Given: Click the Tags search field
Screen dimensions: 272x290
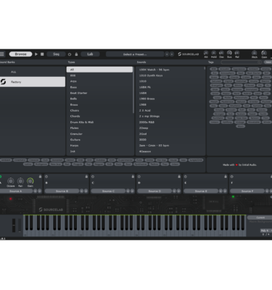Looking at the screenshot, I should tap(241, 62).
